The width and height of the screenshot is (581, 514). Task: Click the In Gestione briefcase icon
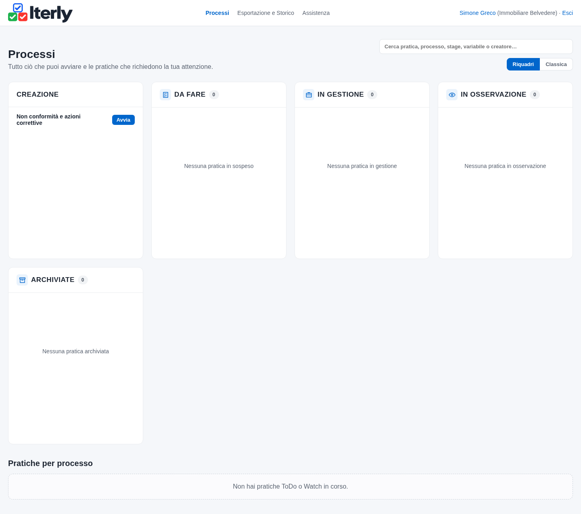309,95
